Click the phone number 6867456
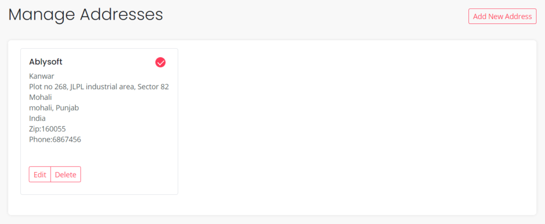The width and height of the screenshot is (545, 224). tap(67, 140)
